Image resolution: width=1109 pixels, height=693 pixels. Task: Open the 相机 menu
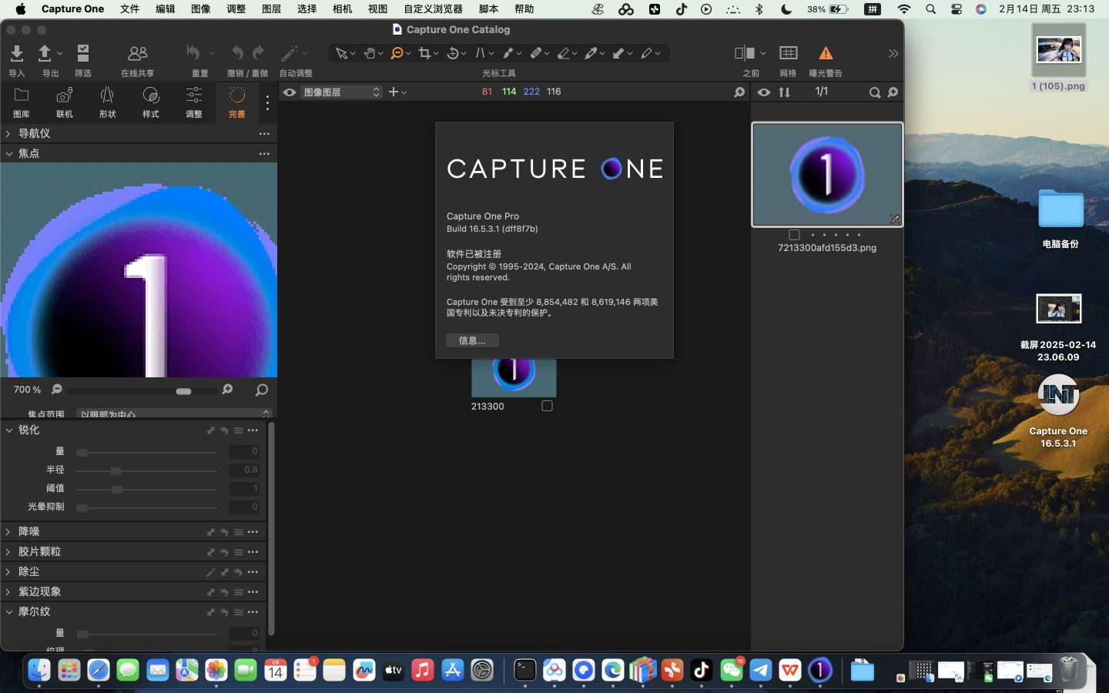click(343, 9)
